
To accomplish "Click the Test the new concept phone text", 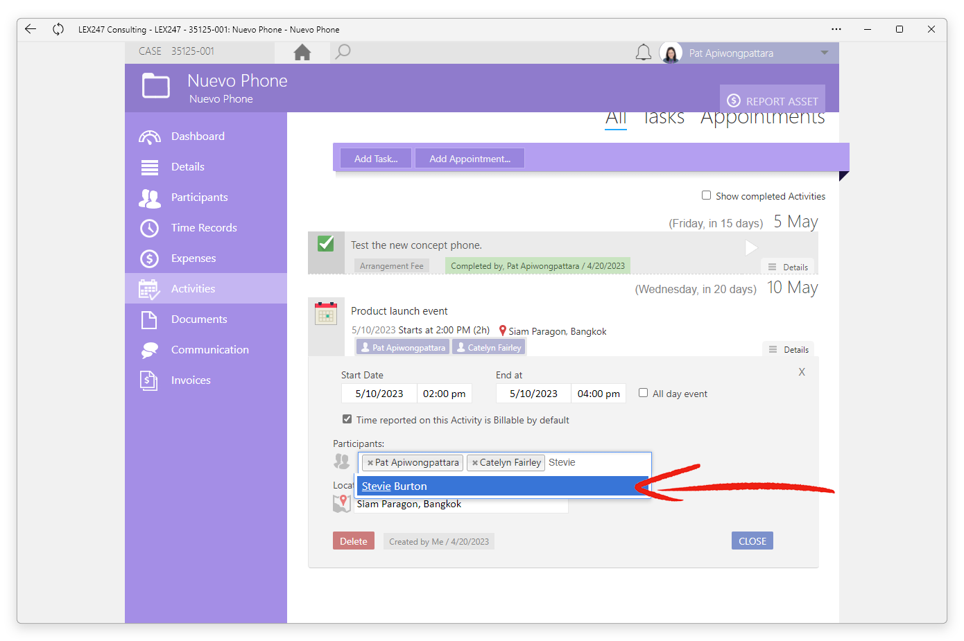I will click(416, 245).
